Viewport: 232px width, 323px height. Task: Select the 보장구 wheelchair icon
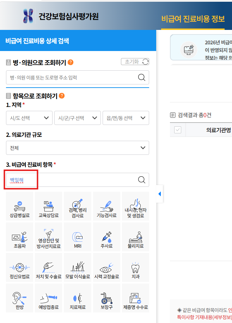point(106,298)
